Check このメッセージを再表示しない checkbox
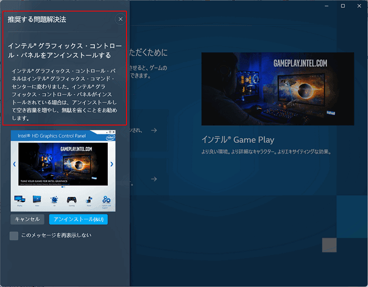The width and height of the screenshot is (368, 287). tap(14, 236)
